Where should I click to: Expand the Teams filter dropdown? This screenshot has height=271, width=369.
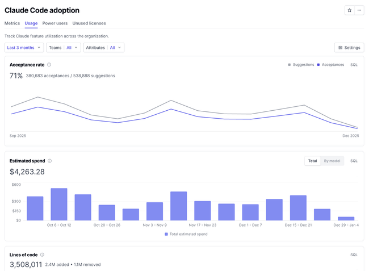point(64,48)
